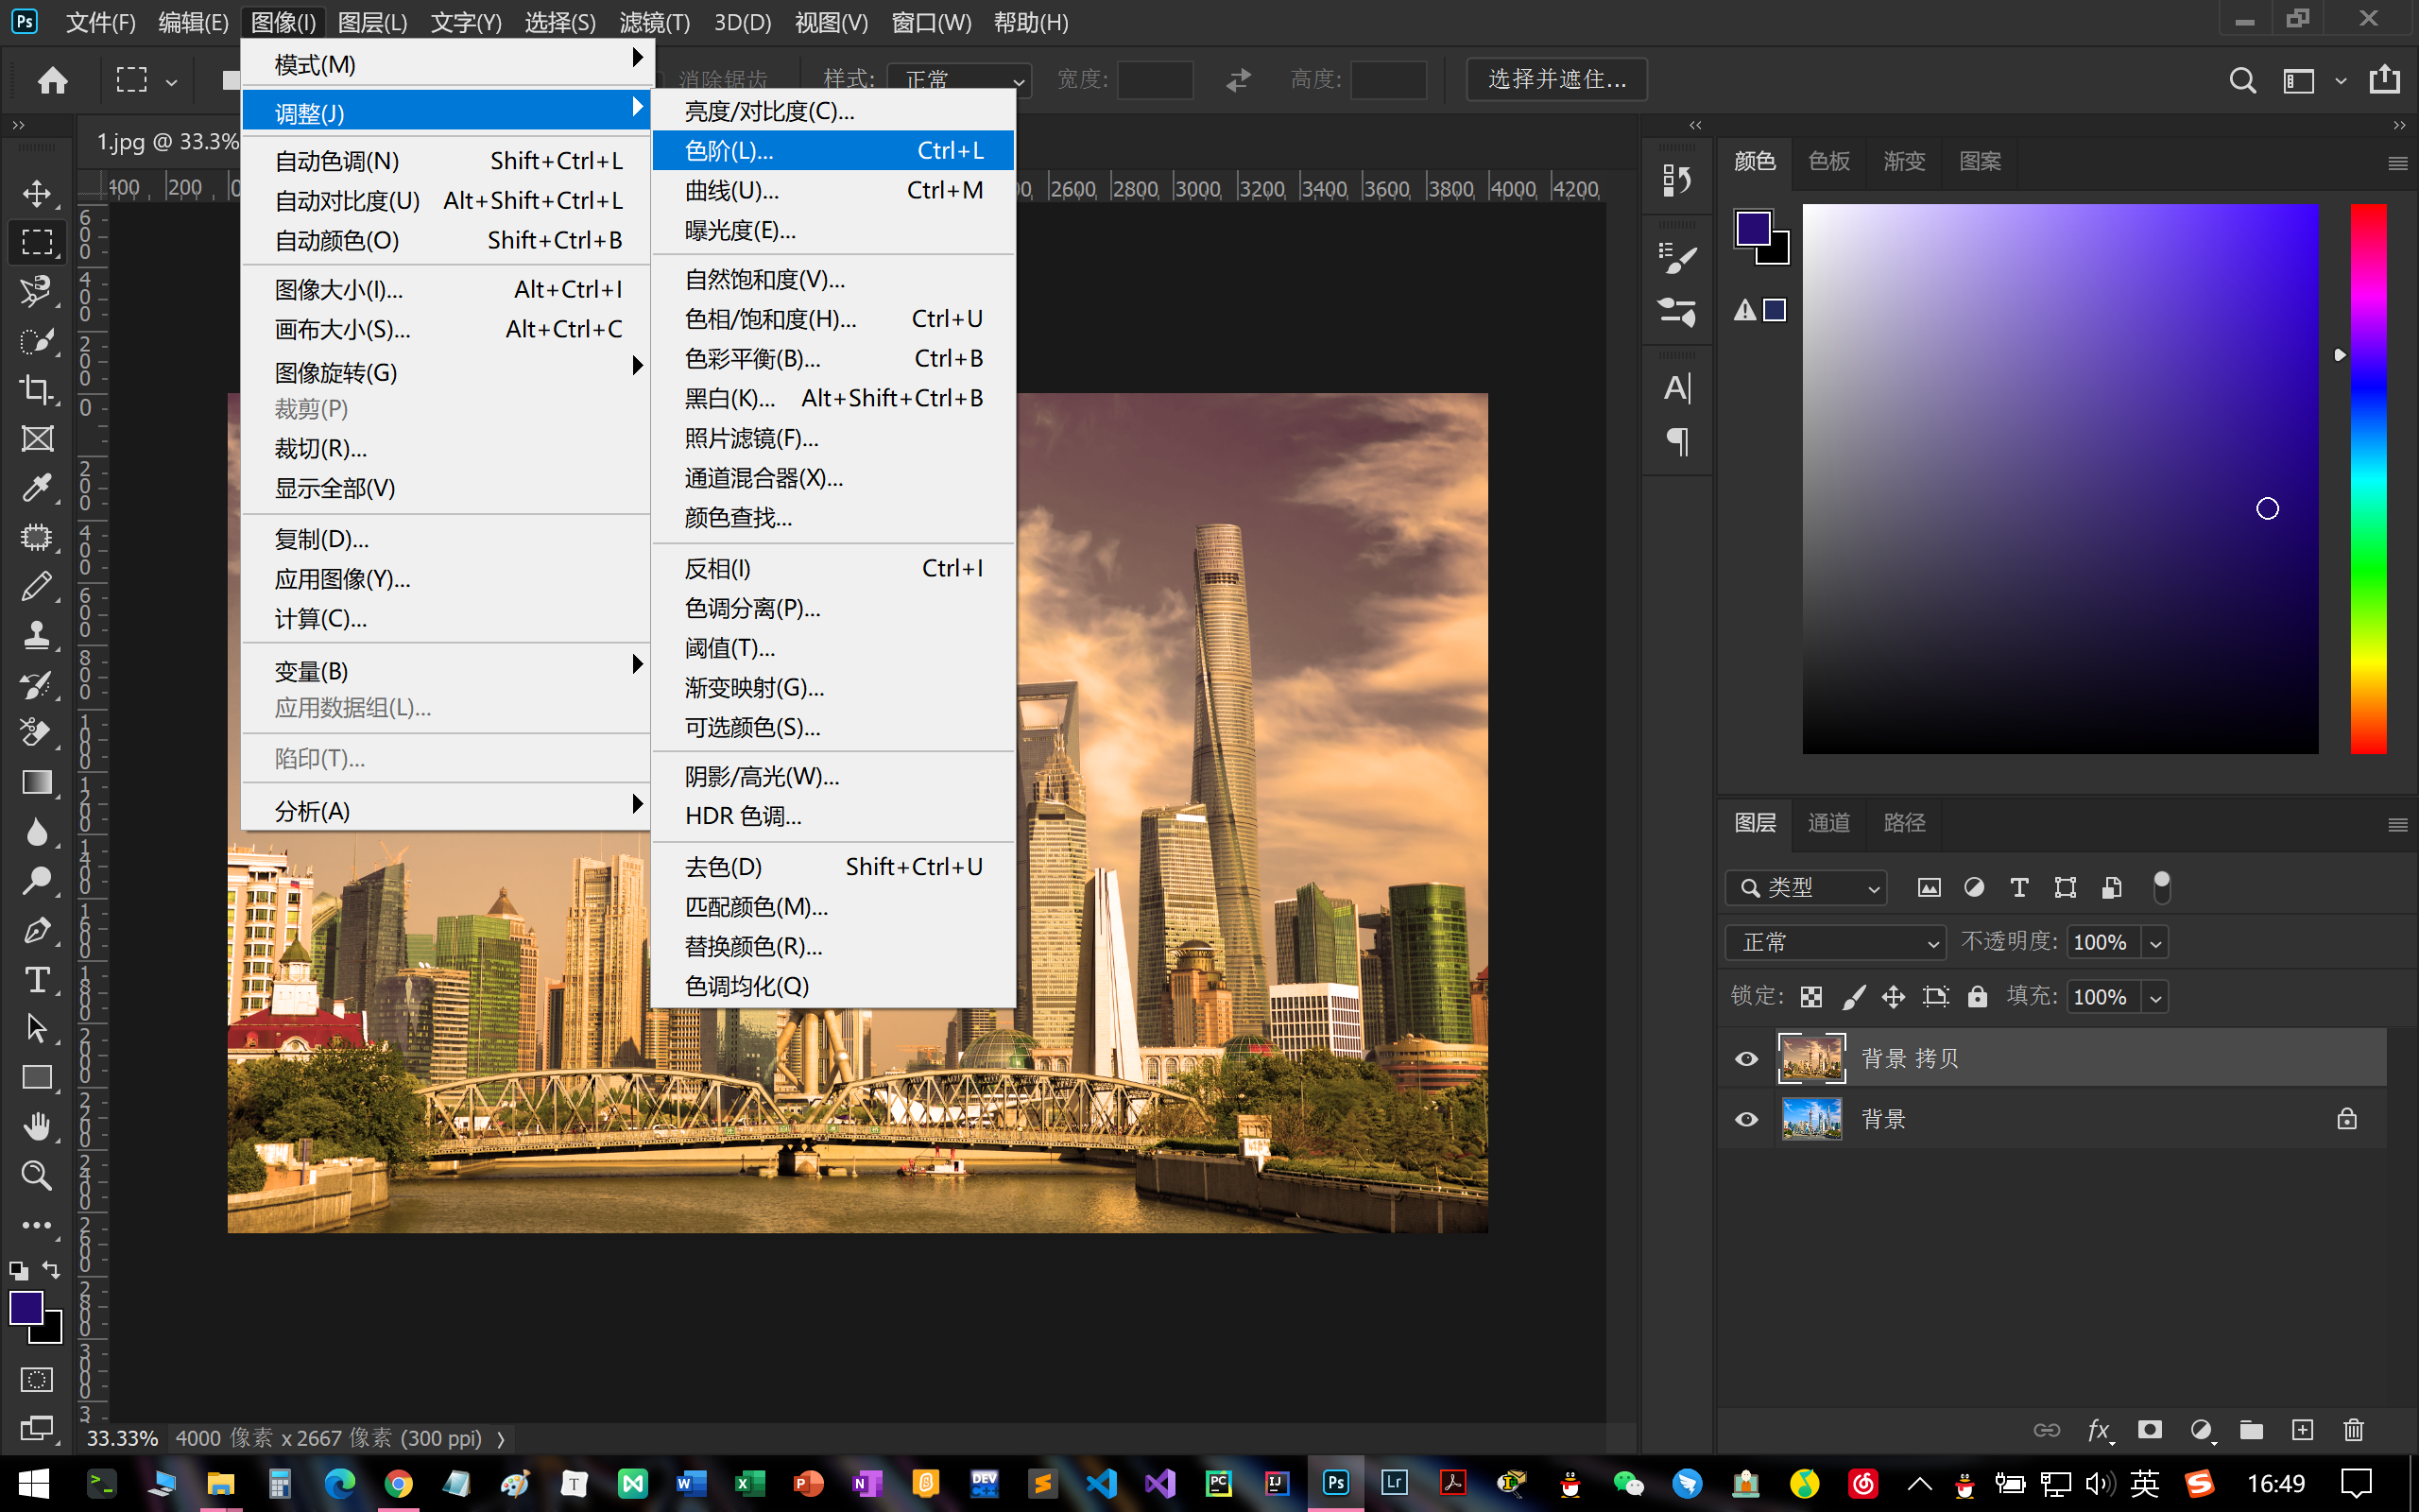Select the Zoom tool

coord(37,1175)
